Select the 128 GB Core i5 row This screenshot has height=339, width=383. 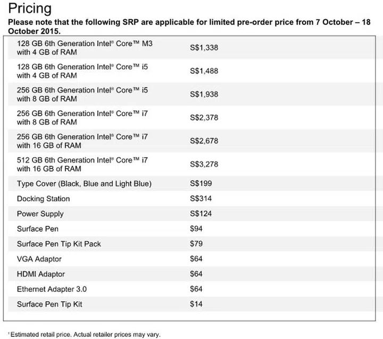(82, 71)
